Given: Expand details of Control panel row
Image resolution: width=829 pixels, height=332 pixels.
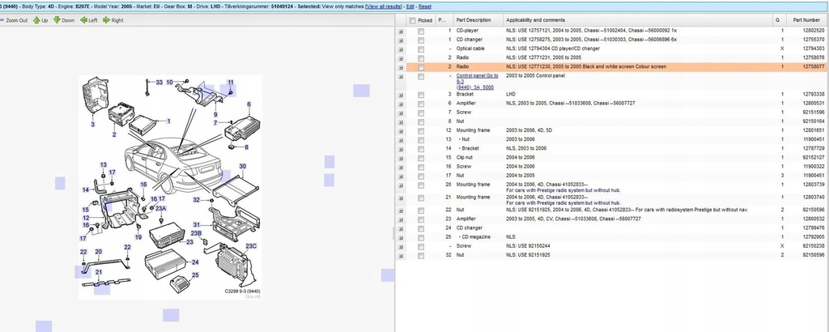Looking at the screenshot, I should point(401,77).
